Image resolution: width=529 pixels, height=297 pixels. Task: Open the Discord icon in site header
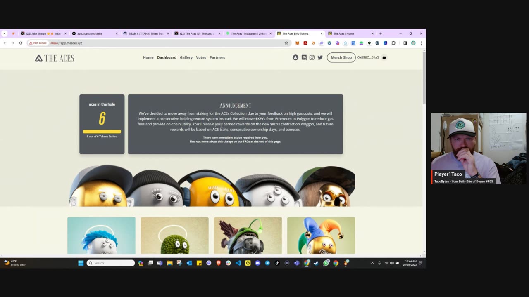click(304, 58)
